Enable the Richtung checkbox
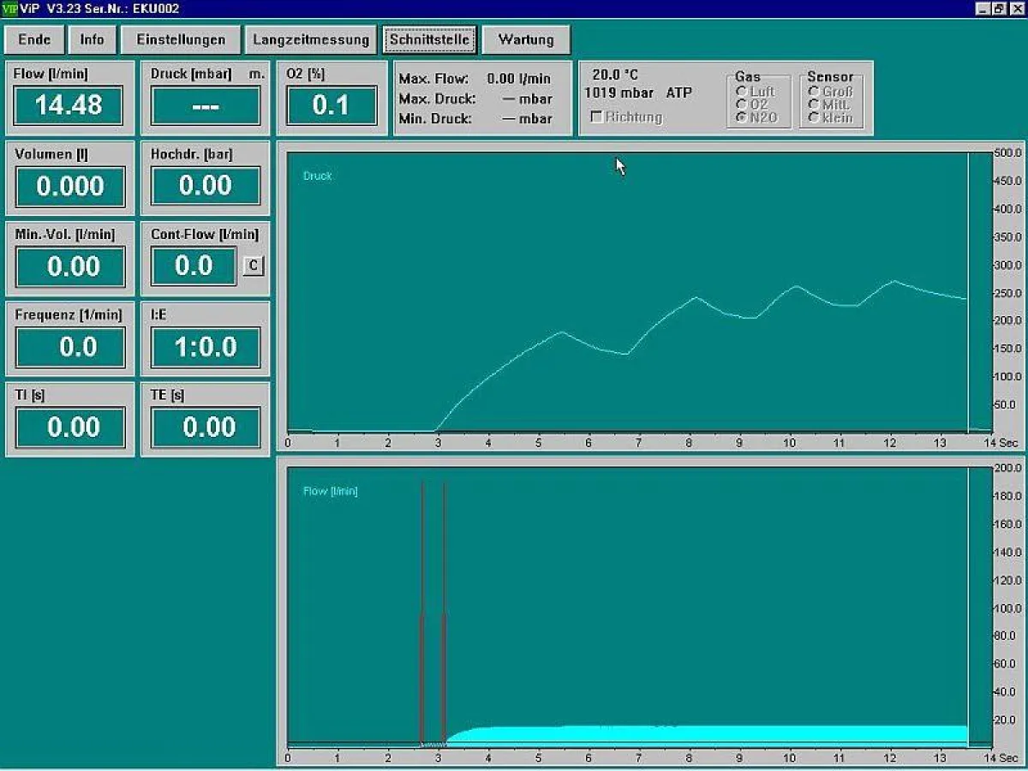This screenshot has height=771, width=1028. coord(597,117)
